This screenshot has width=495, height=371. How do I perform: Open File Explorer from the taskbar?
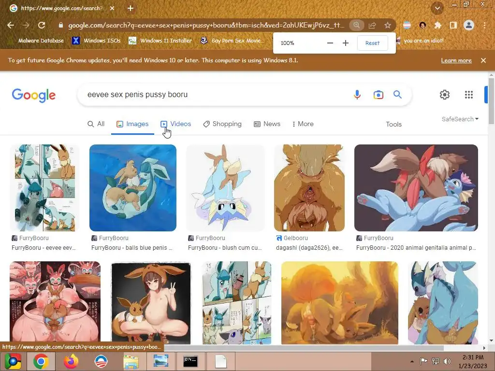(x=131, y=361)
